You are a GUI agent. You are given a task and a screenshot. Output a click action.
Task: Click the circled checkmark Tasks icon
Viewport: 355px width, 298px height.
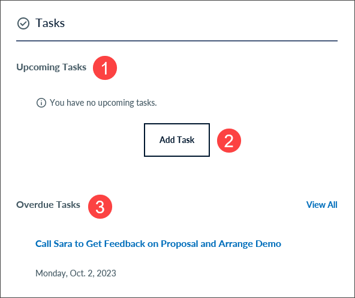(23, 23)
